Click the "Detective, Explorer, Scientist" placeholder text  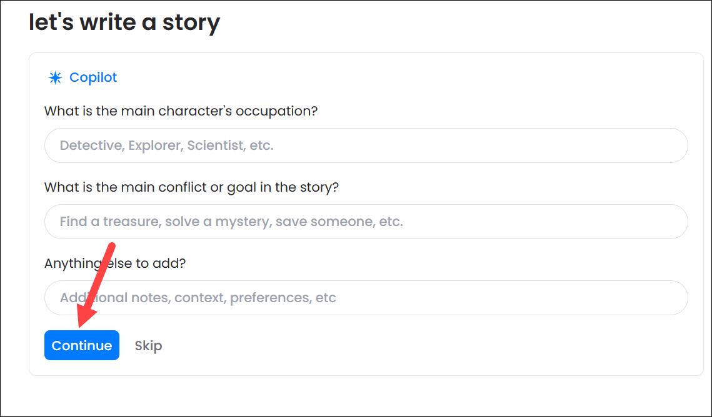(166, 145)
